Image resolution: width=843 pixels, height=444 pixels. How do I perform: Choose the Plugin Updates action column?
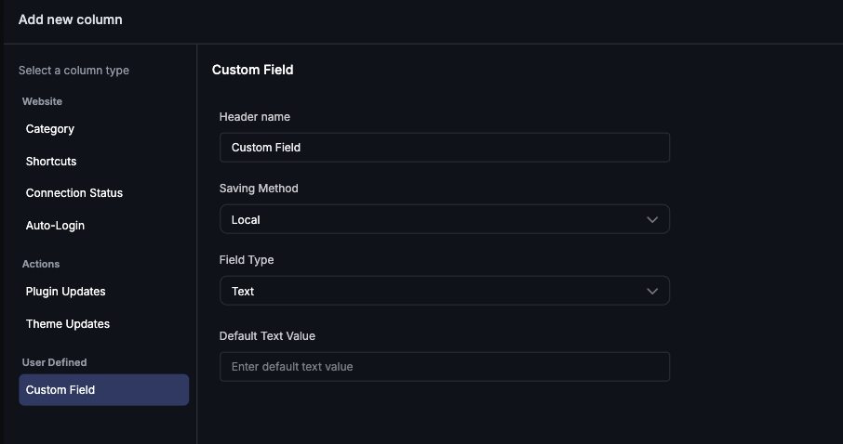pos(66,292)
